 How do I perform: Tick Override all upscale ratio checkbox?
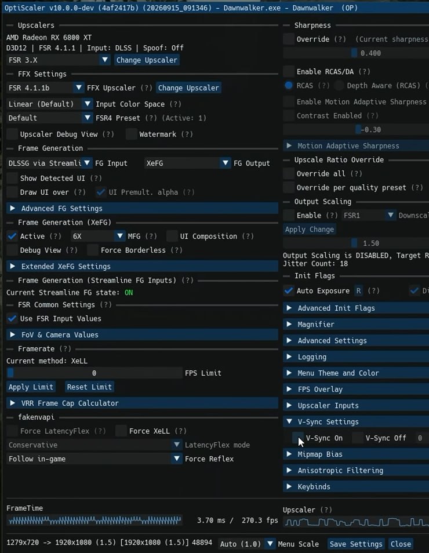289,173
